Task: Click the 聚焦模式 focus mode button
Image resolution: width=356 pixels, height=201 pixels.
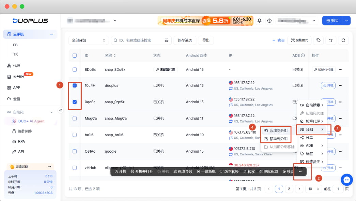Action: [x=299, y=40]
